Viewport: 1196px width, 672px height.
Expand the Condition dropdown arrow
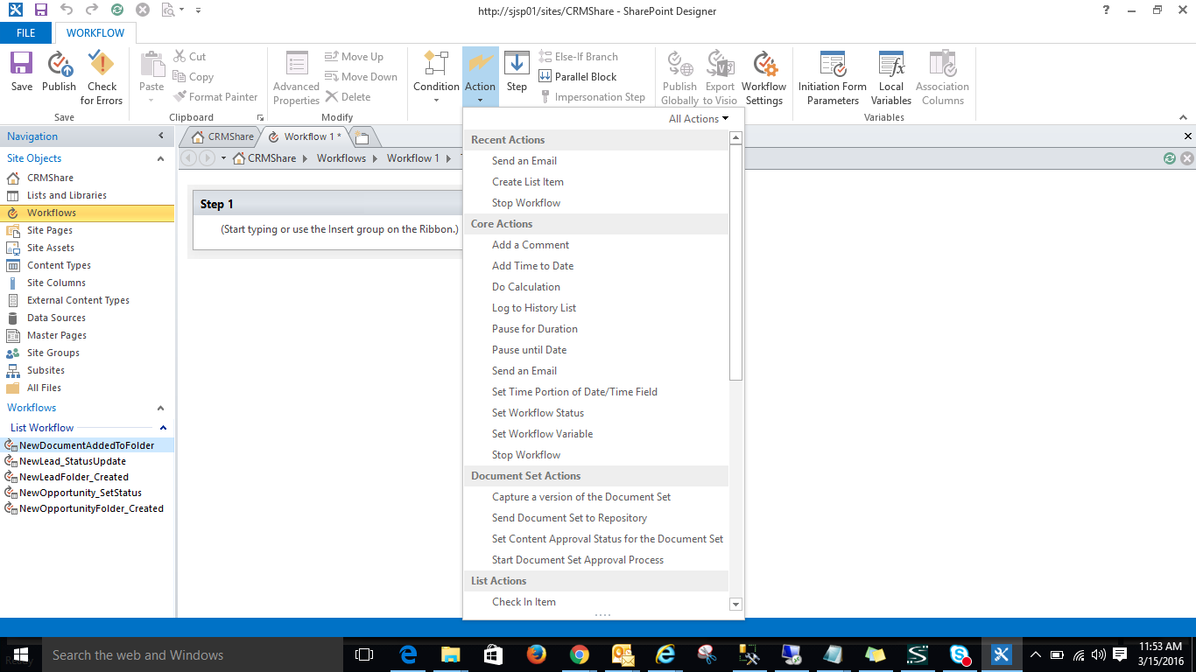[436, 100]
